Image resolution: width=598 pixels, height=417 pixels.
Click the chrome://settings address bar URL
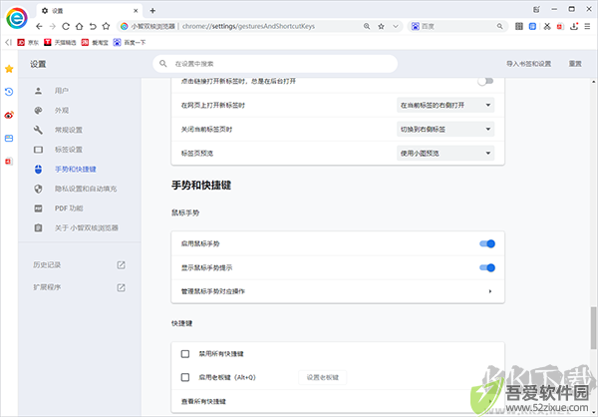[x=248, y=26]
